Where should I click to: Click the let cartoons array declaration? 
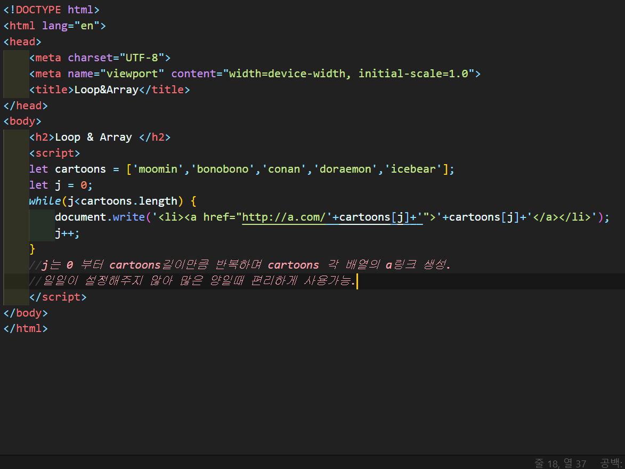click(x=241, y=169)
